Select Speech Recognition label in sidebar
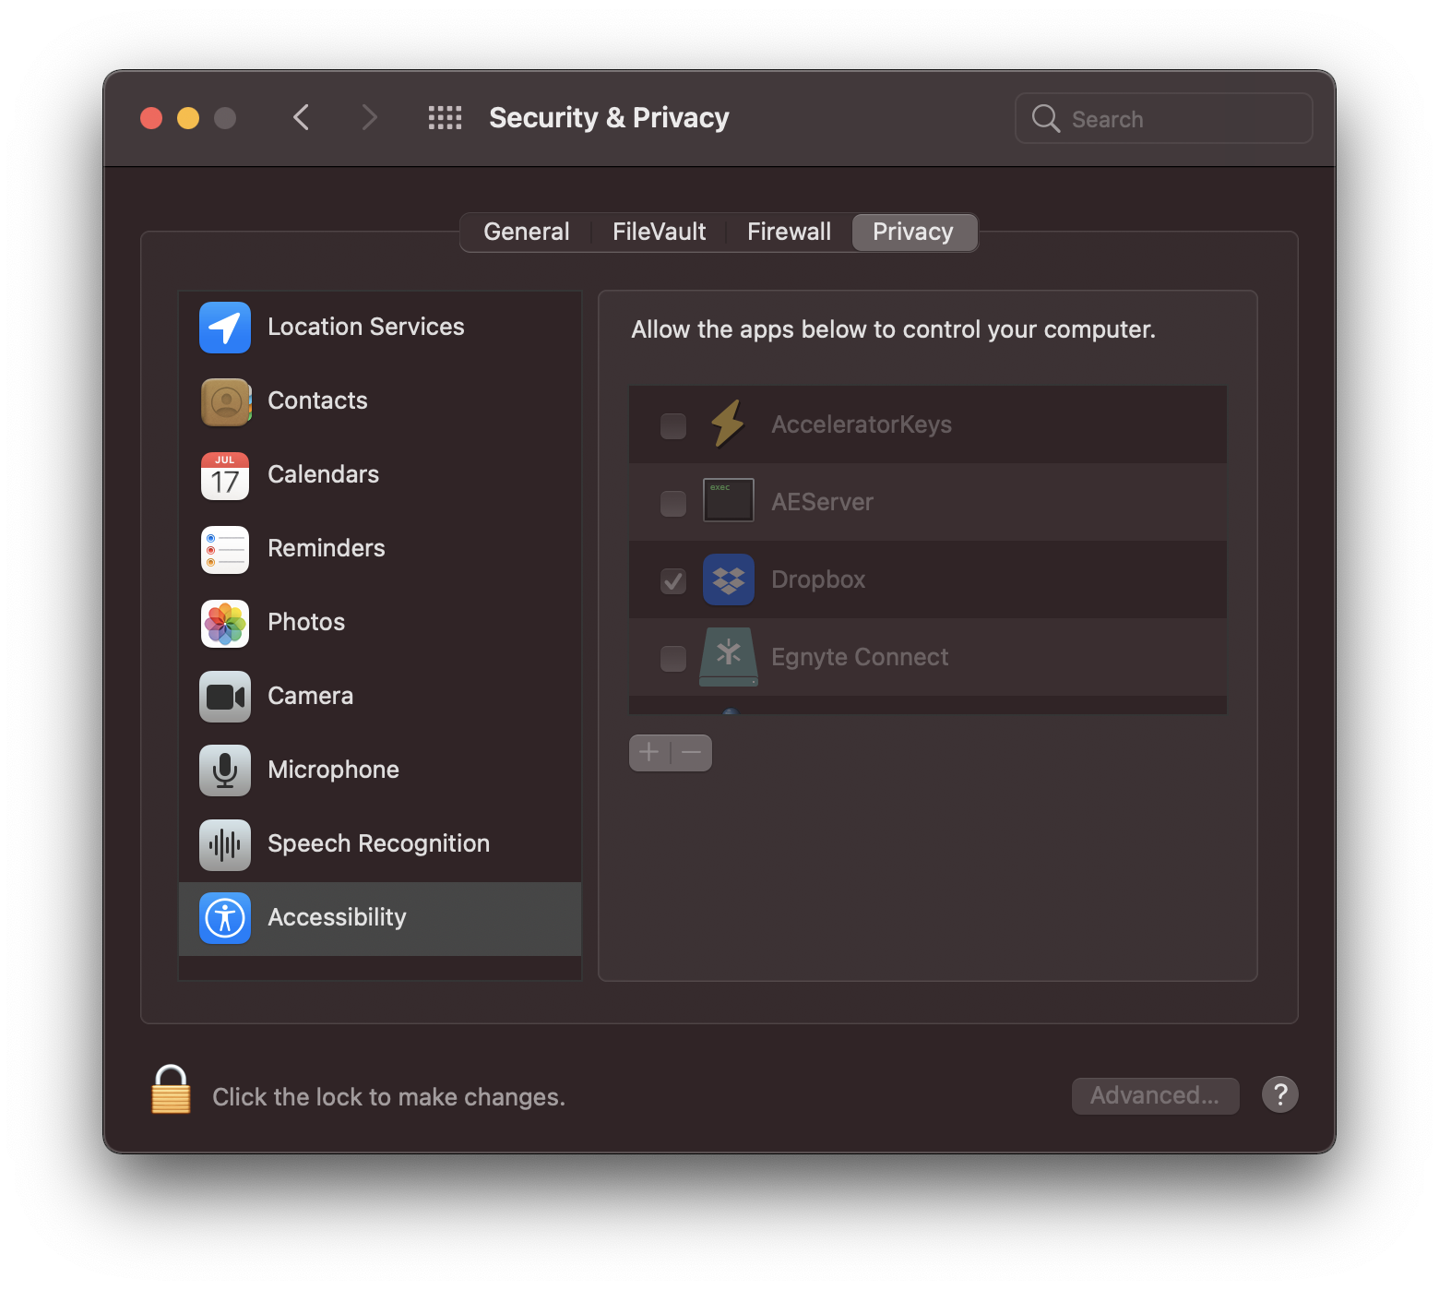 [378, 843]
